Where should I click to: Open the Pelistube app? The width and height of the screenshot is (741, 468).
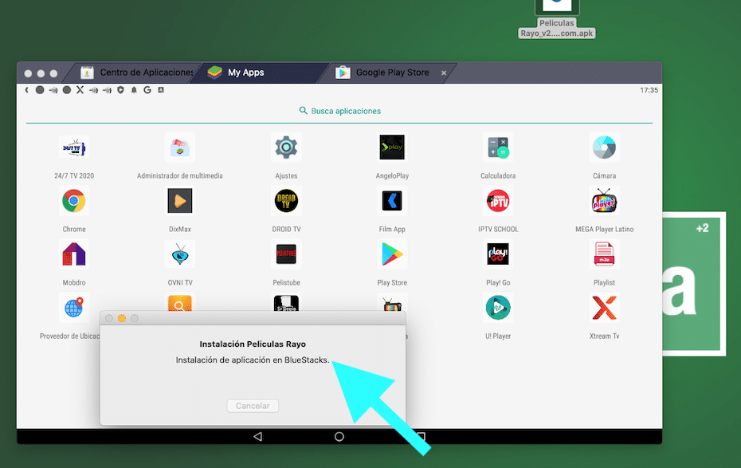[286, 254]
